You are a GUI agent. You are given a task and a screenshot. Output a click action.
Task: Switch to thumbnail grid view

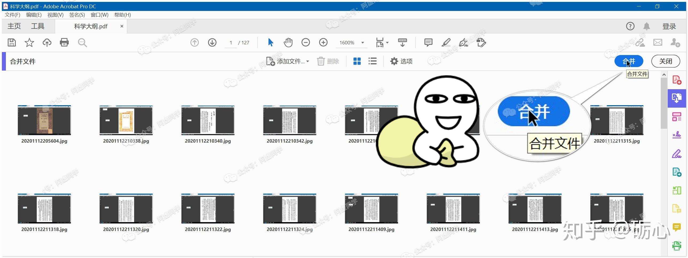pos(357,61)
